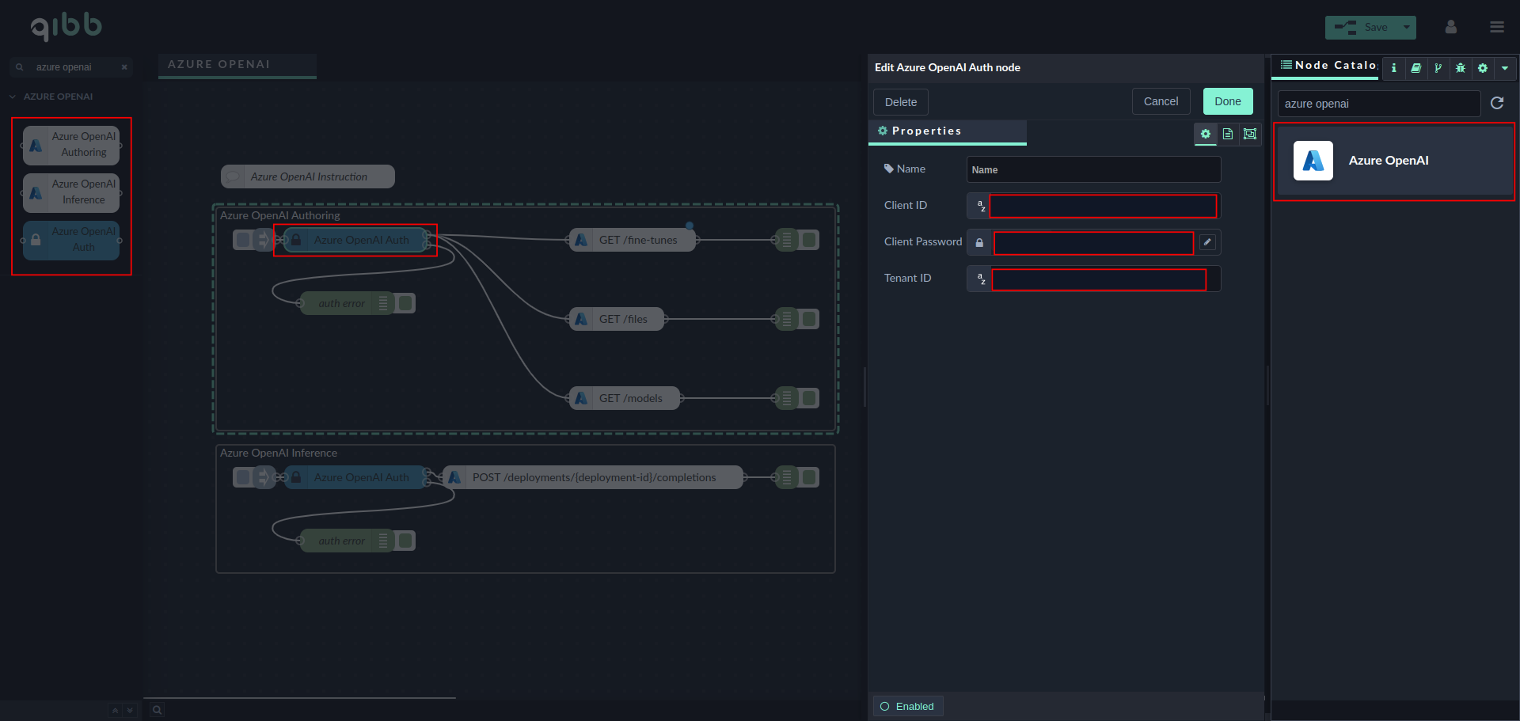Open the node description document icon
The width and height of the screenshot is (1520, 721).
(x=1227, y=134)
